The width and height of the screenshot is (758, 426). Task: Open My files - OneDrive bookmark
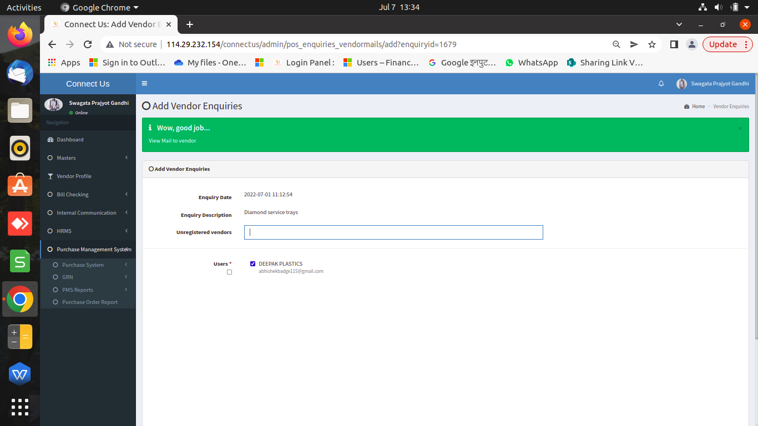coord(210,63)
